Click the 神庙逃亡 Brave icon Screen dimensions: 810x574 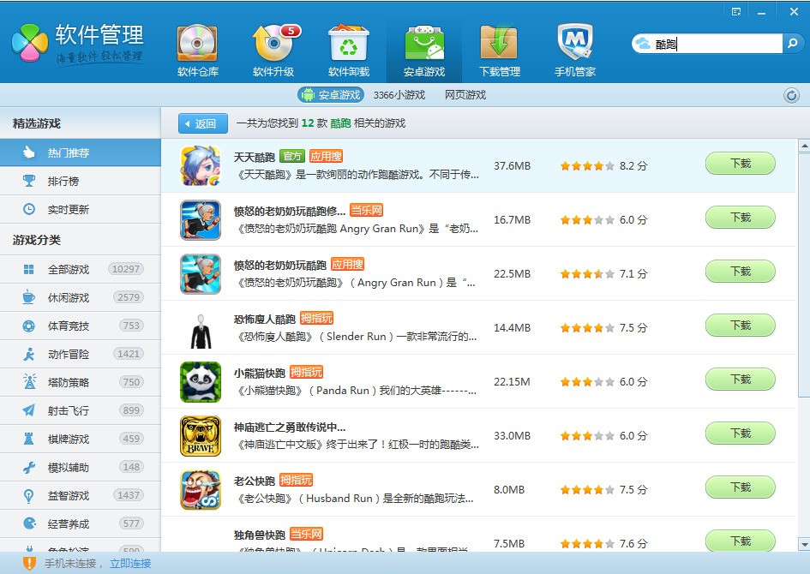[x=201, y=436]
